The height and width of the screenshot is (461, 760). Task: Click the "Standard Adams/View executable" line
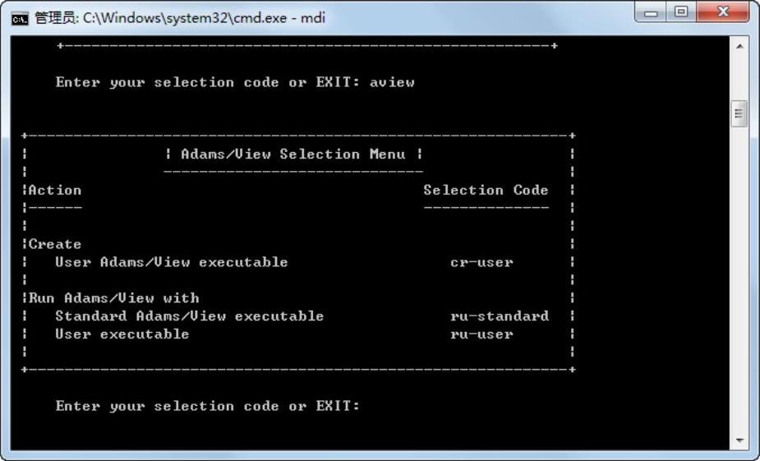pos(189,316)
